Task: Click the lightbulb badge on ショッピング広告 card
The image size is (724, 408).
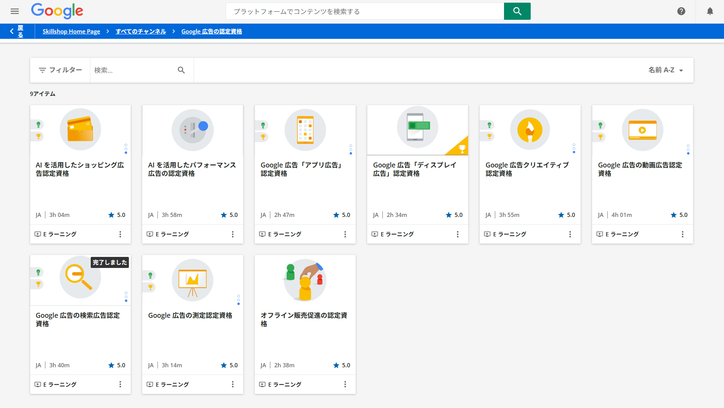Action: [x=38, y=124]
